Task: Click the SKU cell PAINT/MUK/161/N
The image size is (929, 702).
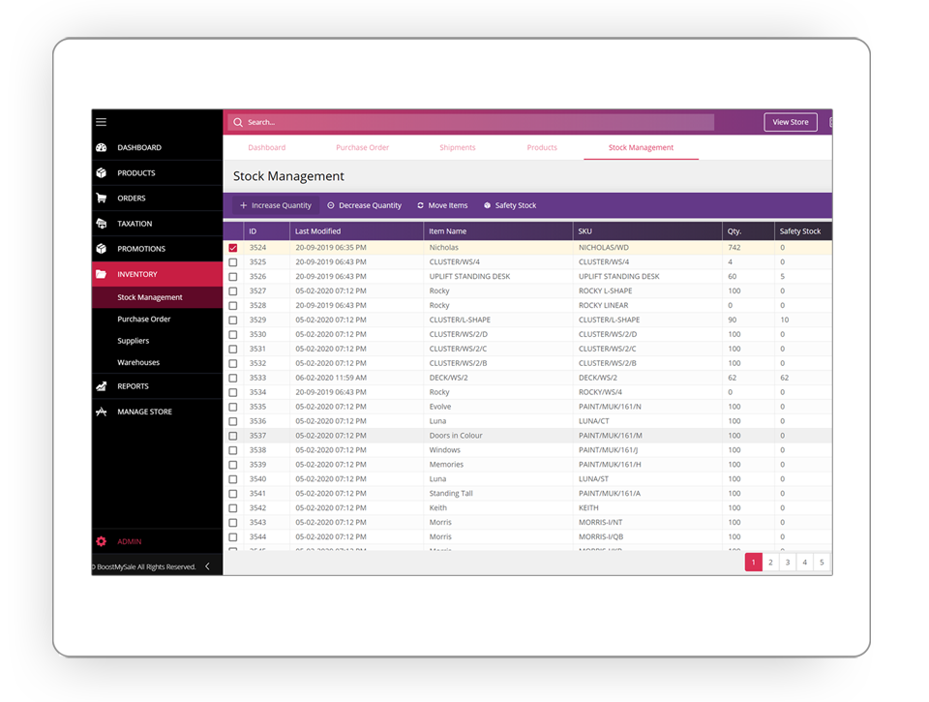Action: [610, 407]
